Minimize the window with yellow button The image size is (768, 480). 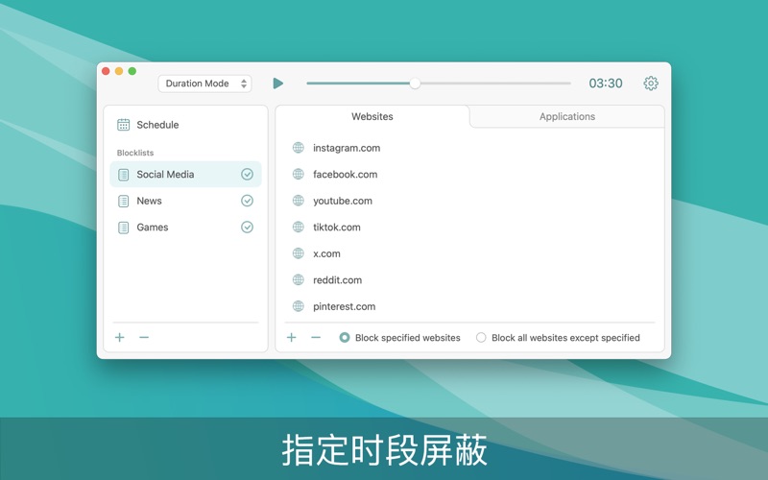click(119, 71)
